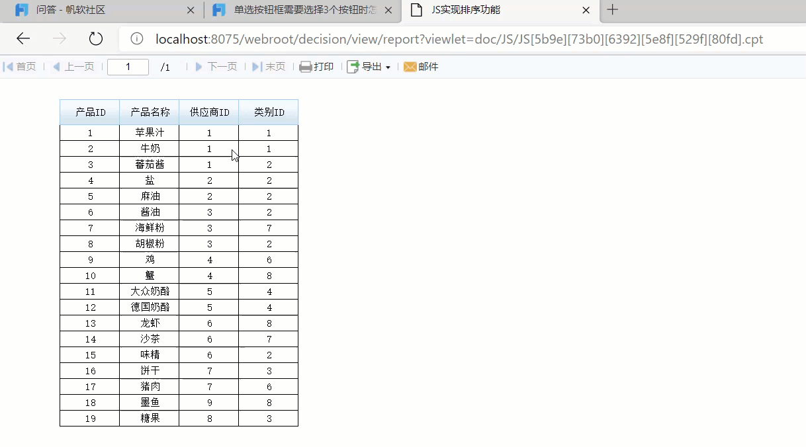Image resolution: width=806 pixels, height=447 pixels.
Task: Reload the page with refresh icon
Action: pos(96,39)
